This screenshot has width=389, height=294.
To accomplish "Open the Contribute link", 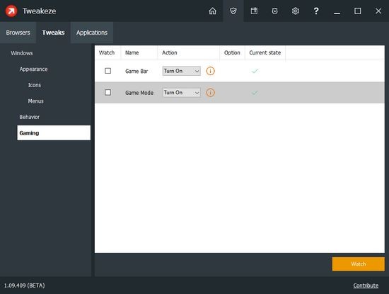I will [x=366, y=285].
